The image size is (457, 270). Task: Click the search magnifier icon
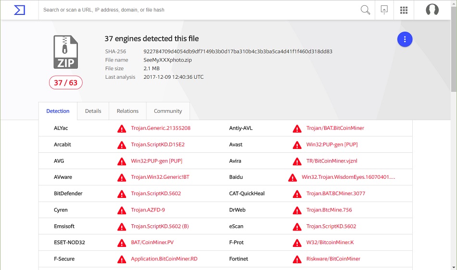click(365, 10)
